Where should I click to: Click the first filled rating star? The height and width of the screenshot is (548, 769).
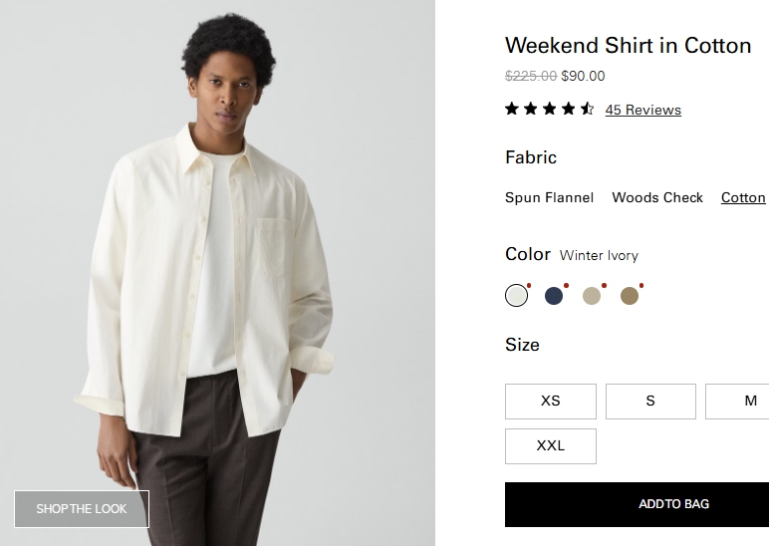(x=512, y=110)
